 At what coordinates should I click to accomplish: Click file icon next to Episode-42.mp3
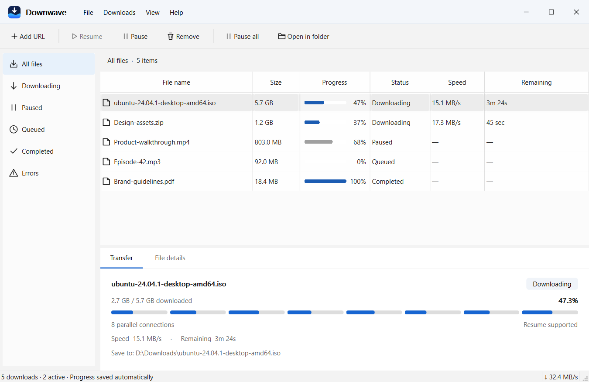[x=106, y=162]
